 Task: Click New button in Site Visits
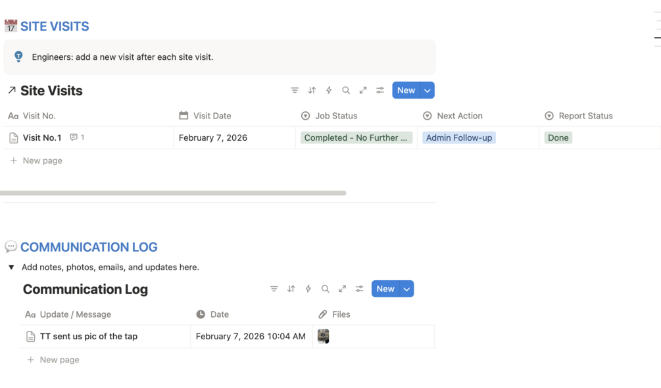click(406, 90)
